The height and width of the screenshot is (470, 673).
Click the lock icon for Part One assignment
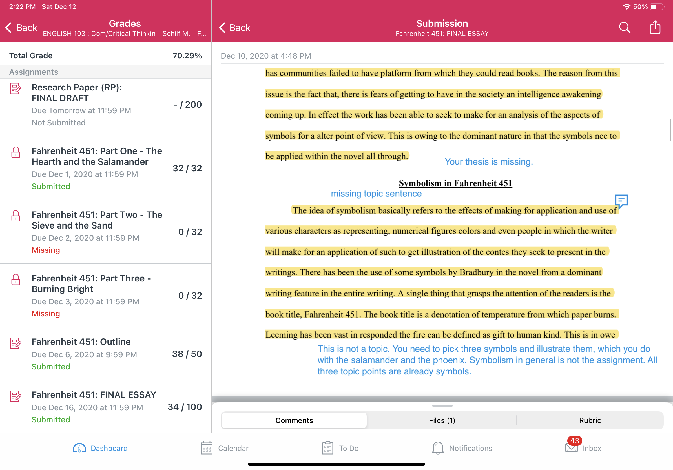pos(16,152)
